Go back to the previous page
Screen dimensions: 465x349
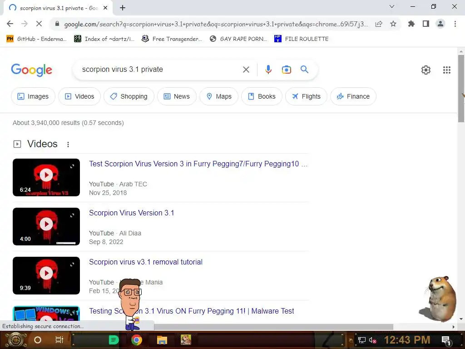click(x=10, y=24)
